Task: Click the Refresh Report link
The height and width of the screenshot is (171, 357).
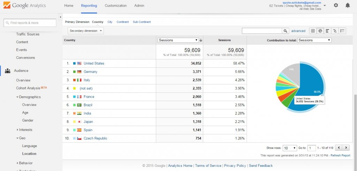Action: tap(340, 155)
